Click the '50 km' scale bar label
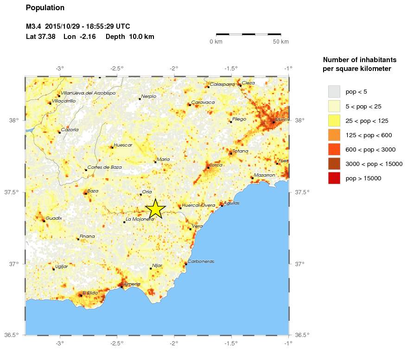Screen dimensions: 407x350 coord(280,42)
